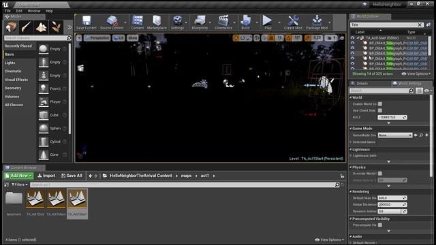Select TA_Act1End map thumbnail
The width and height of the screenshot is (436, 245).
tap(35, 203)
